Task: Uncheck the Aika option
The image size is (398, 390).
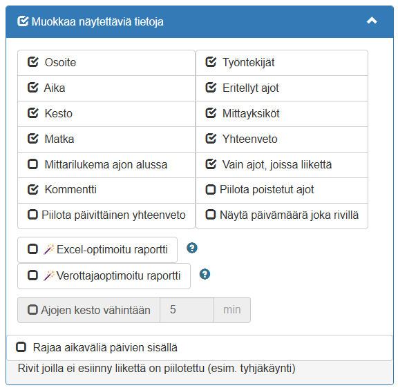Action: tap(32, 88)
